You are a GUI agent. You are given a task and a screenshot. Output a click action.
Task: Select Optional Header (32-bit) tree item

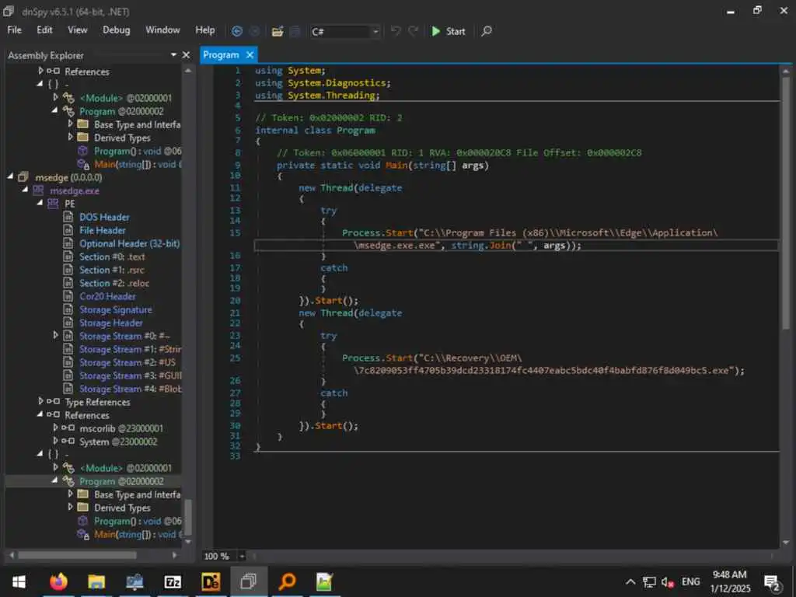coord(130,243)
